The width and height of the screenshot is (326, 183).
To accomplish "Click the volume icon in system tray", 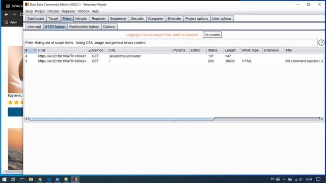I will pos(301,179).
